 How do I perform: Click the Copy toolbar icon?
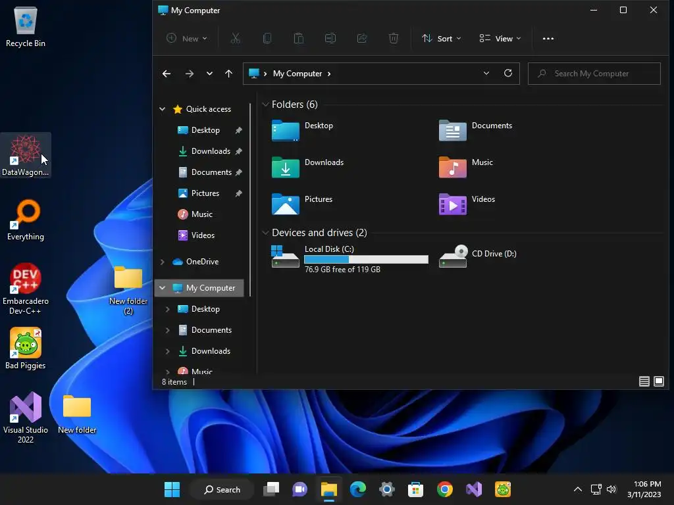point(267,39)
